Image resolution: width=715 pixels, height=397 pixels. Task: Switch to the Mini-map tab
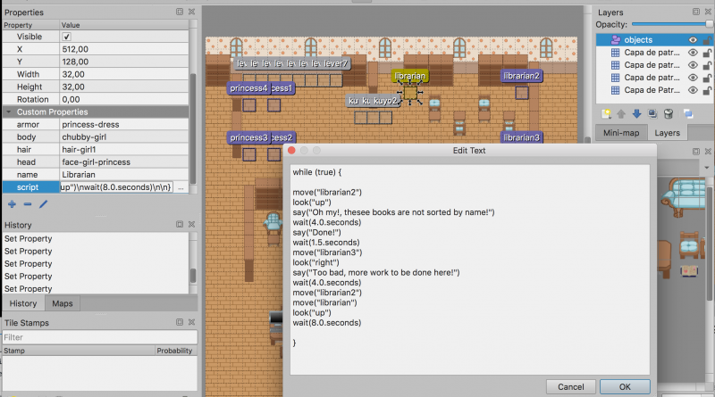[x=620, y=133]
